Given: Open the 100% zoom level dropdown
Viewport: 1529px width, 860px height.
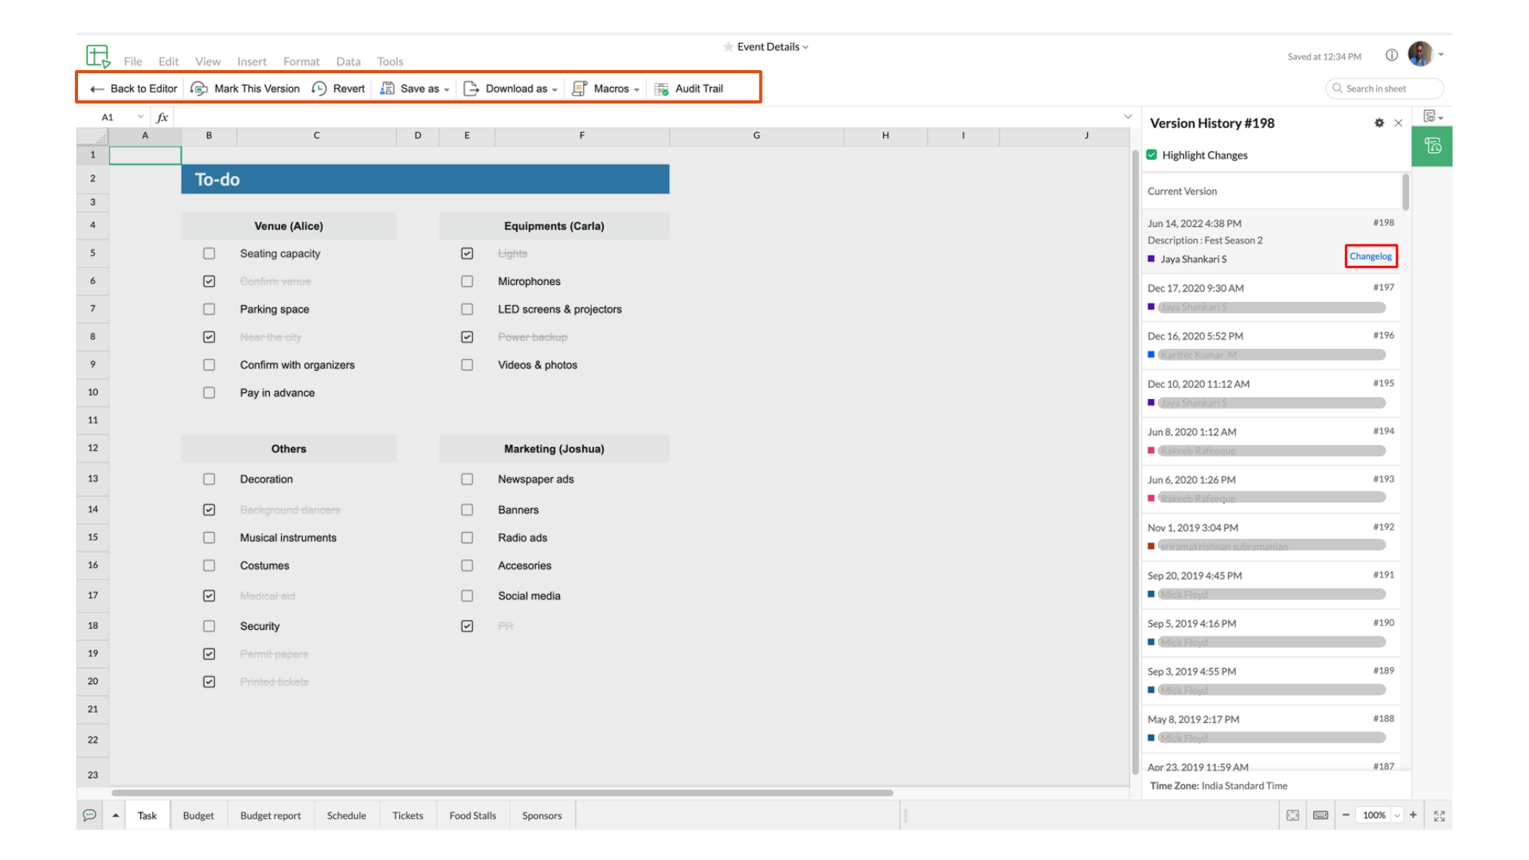Looking at the screenshot, I should tap(1396, 815).
